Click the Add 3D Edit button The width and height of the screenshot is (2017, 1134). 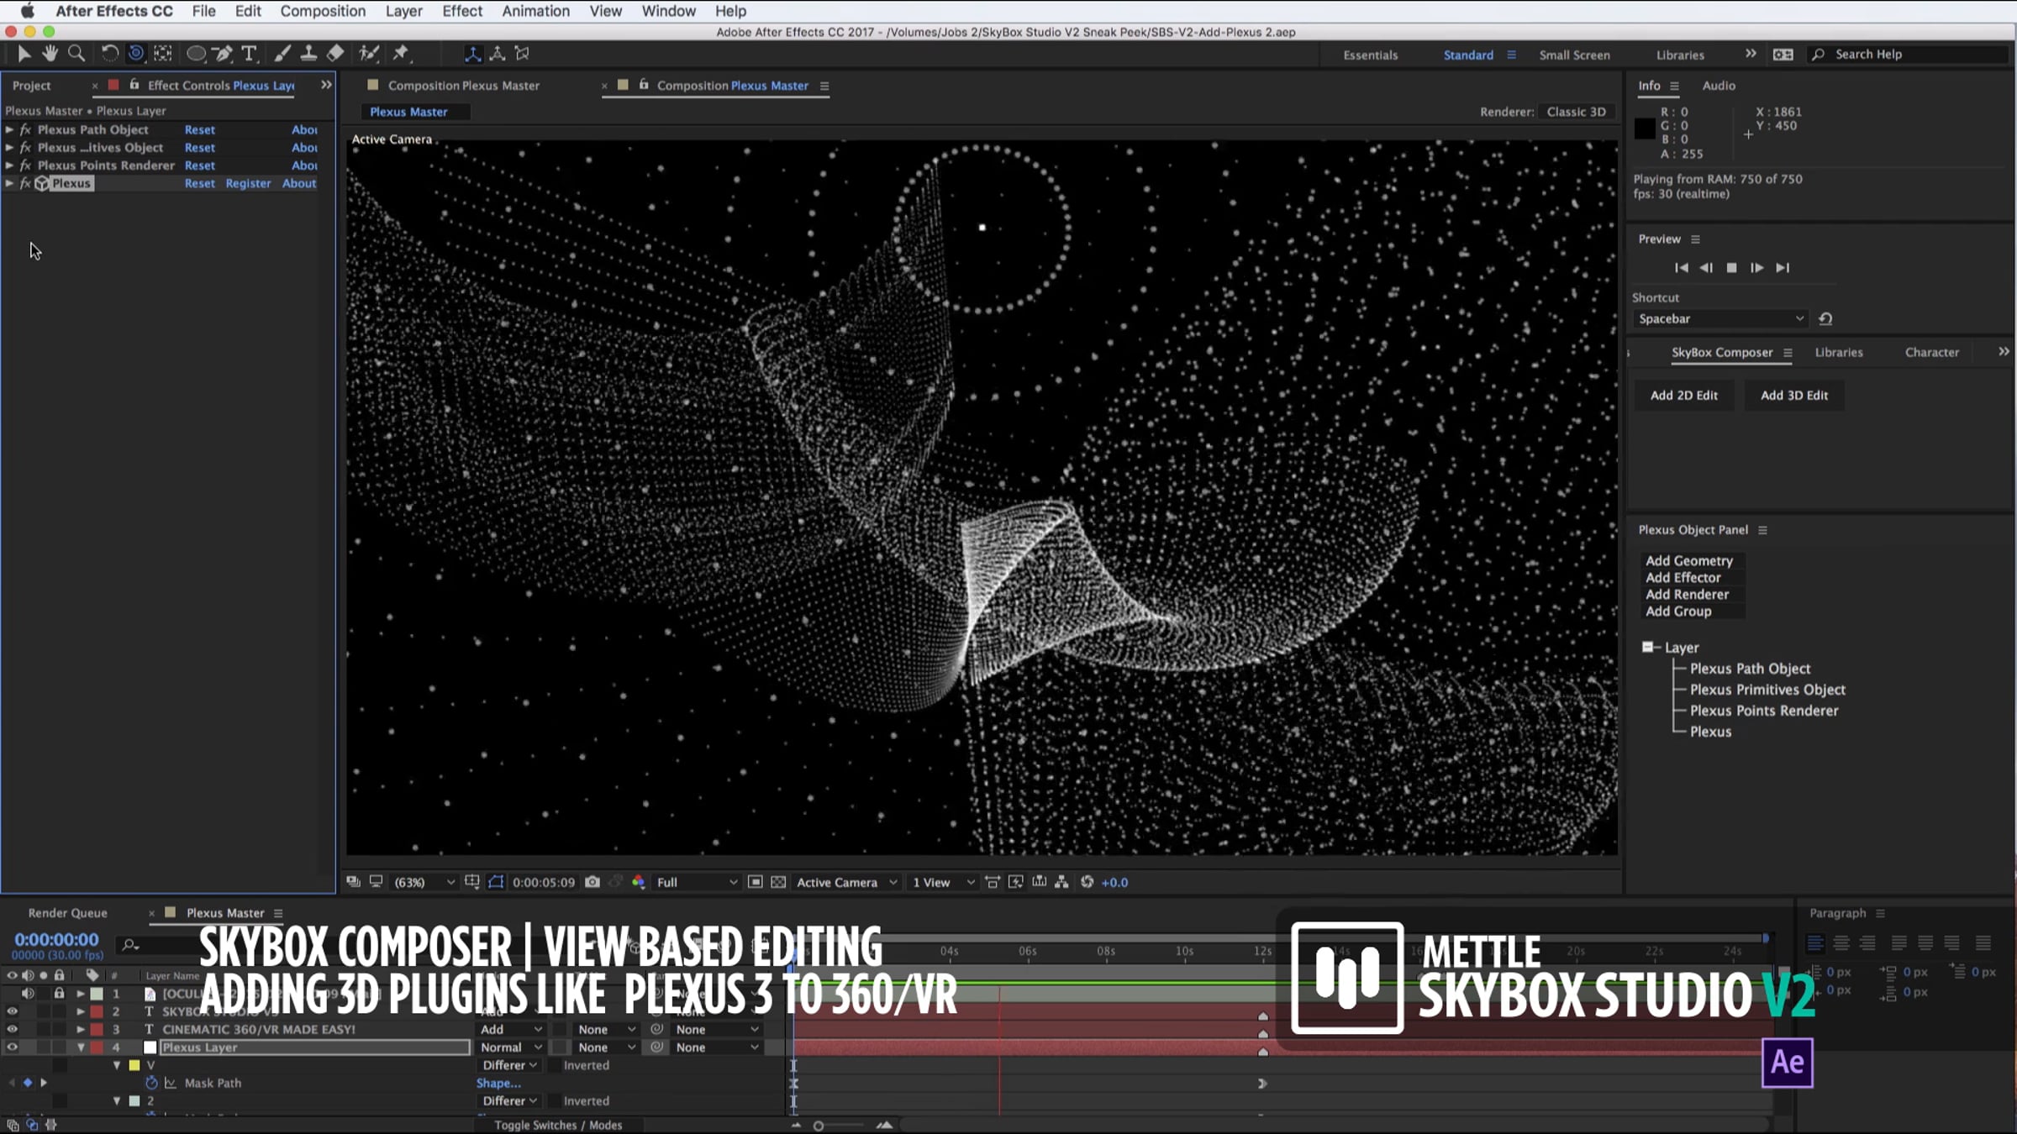coord(1793,396)
